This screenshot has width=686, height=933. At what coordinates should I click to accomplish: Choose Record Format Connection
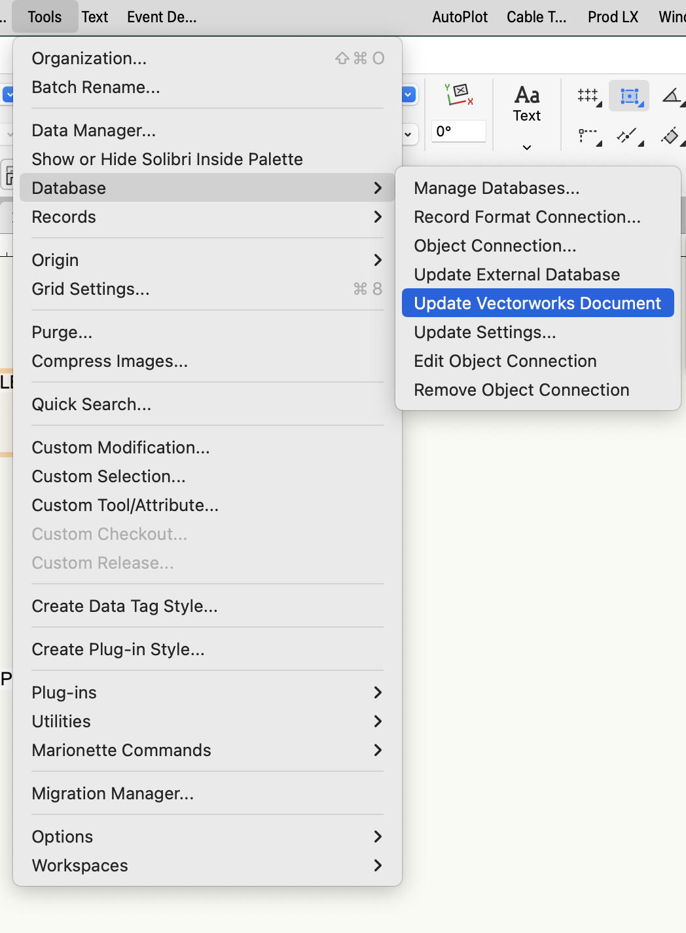(x=527, y=217)
